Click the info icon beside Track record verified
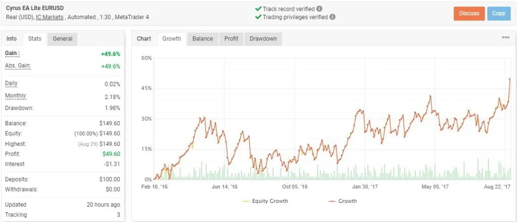Screen dimensions: 517x222 pyautogui.click(x=320, y=9)
